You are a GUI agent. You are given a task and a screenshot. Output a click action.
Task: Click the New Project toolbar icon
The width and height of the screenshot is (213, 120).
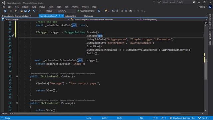click(x=16, y=11)
